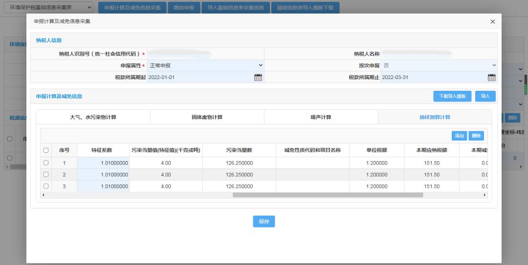
Task: Click the 下载导入模板 button
Action: click(x=452, y=96)
